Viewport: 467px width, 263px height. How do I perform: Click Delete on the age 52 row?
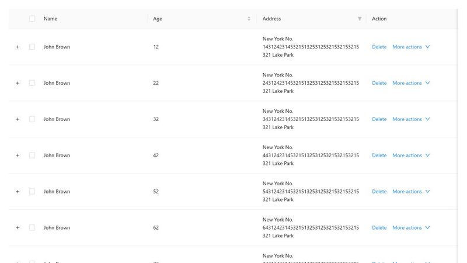point(379,192)
